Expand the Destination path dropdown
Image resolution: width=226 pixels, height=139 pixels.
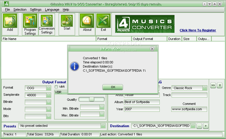click(193, 126)
